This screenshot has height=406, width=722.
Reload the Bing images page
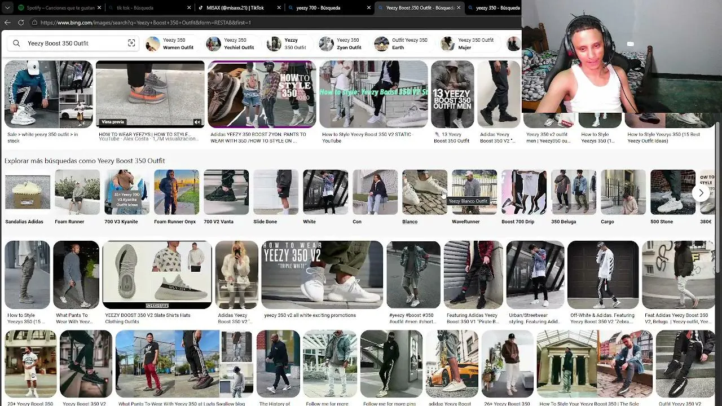21,23
